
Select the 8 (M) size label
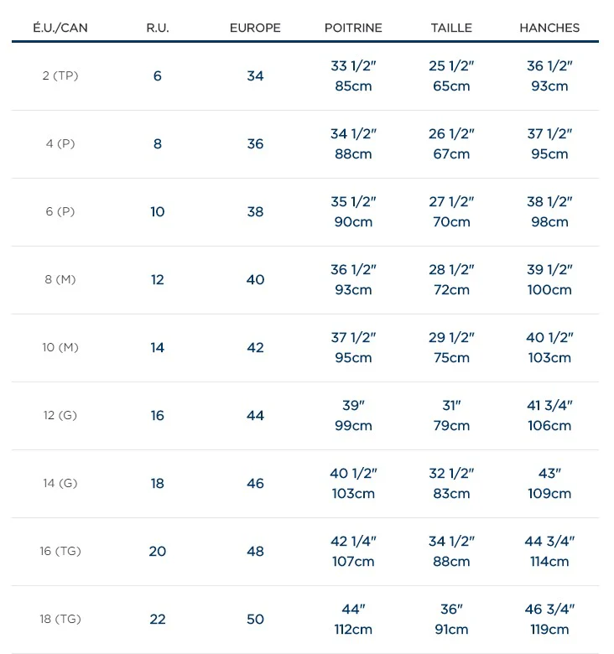pos(60,279)
